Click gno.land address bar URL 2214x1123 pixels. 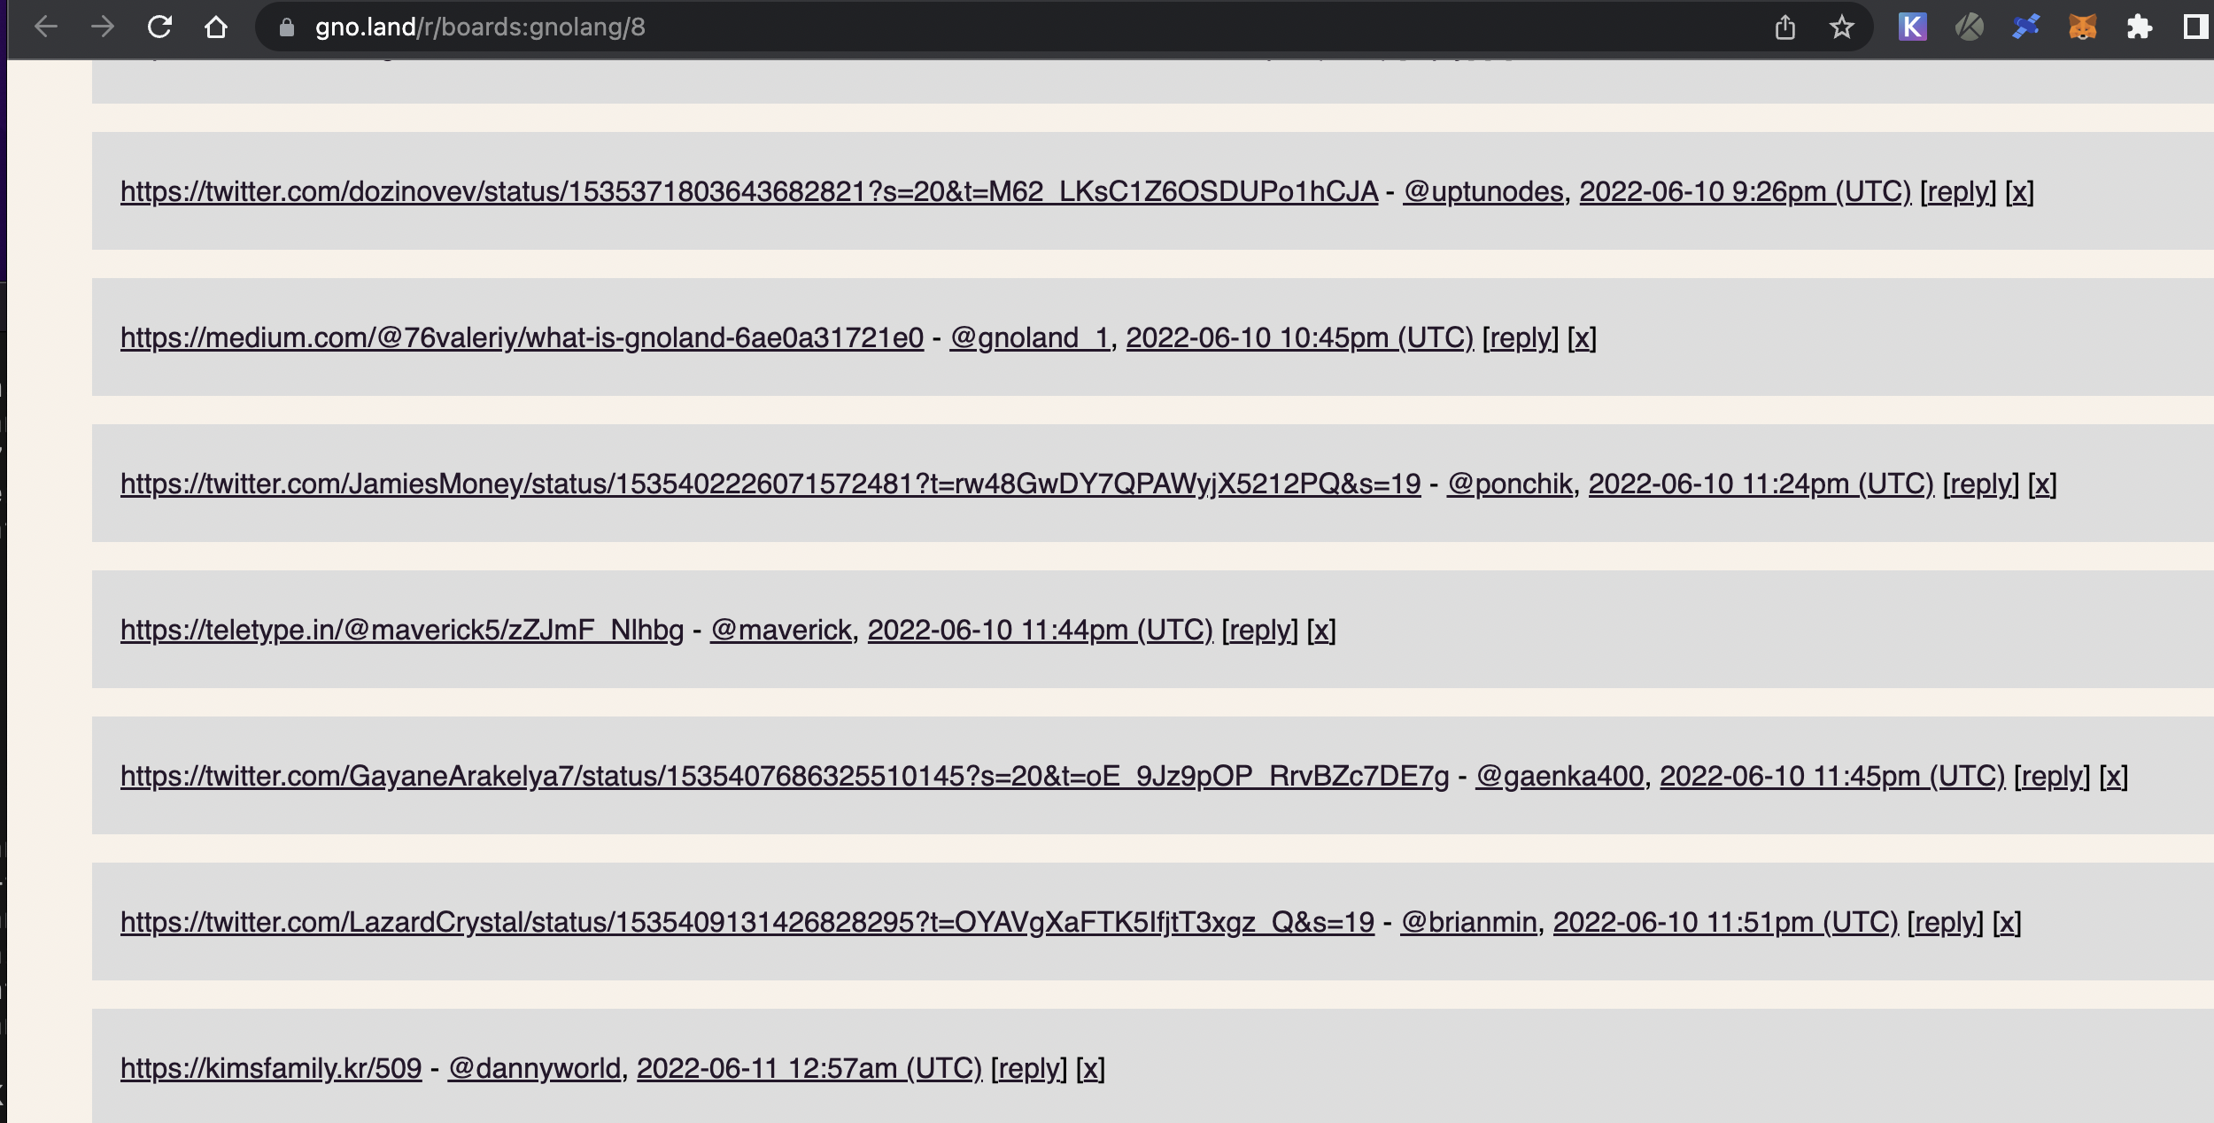pos(480,27)
